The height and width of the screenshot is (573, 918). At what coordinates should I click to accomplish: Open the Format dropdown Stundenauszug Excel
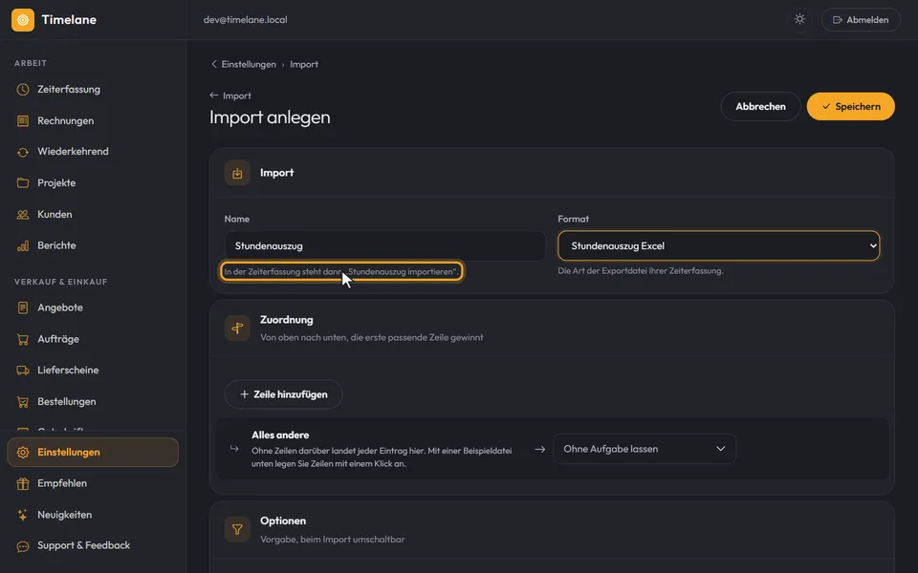(x=719, y=245)
